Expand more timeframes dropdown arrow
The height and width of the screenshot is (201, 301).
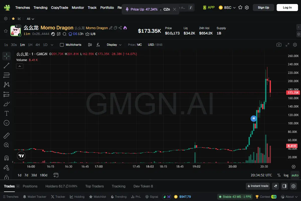point(52,45)
